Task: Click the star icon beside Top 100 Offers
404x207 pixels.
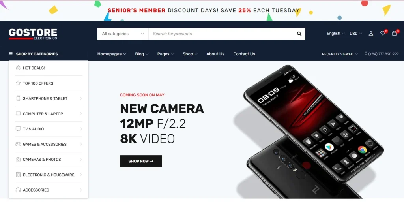Action: point(18,83)
